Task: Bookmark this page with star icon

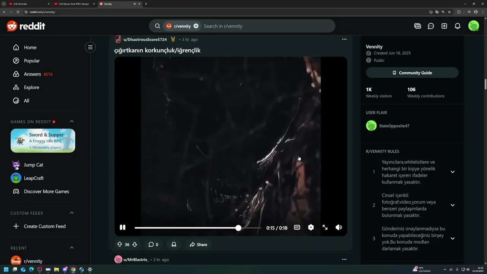Action: tap(449, 12)
